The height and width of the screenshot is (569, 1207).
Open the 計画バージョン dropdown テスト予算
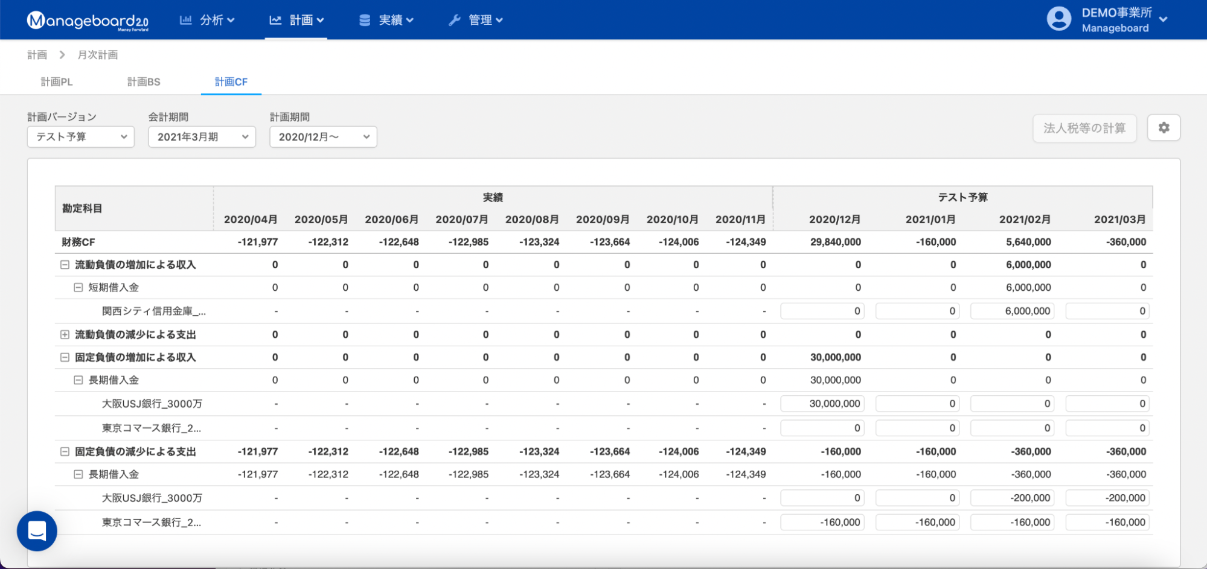pos(80,137)
